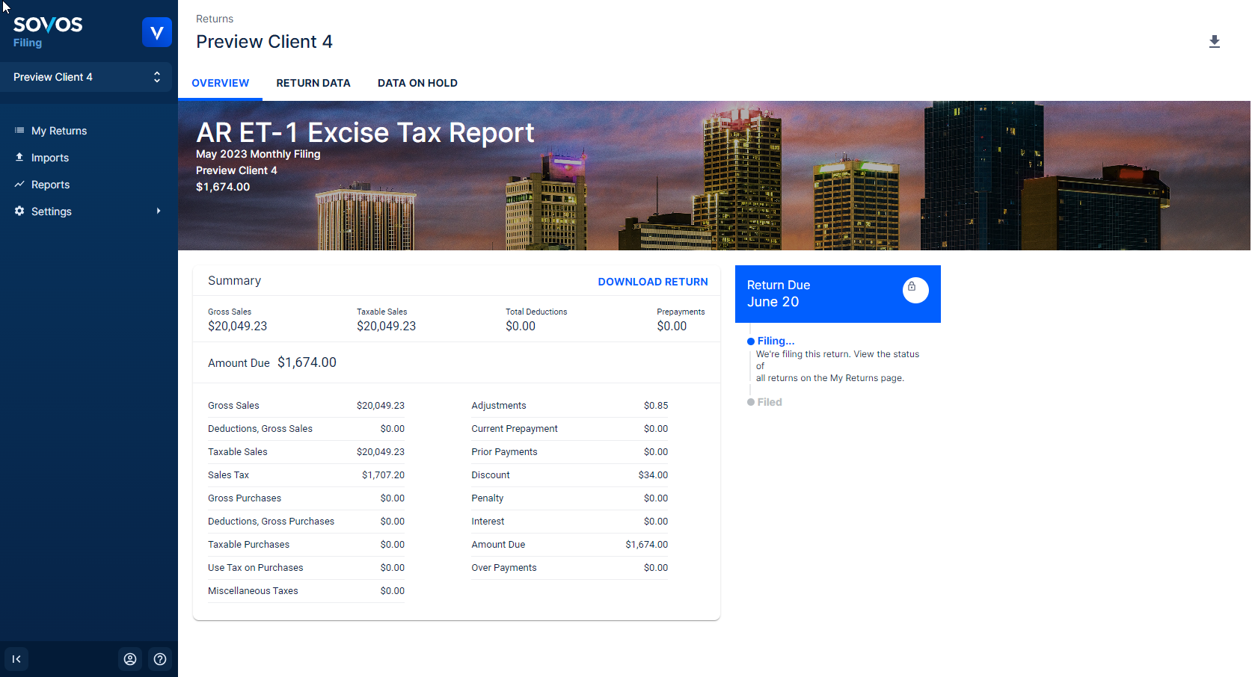Click the Sovos V logo badge

157,33
